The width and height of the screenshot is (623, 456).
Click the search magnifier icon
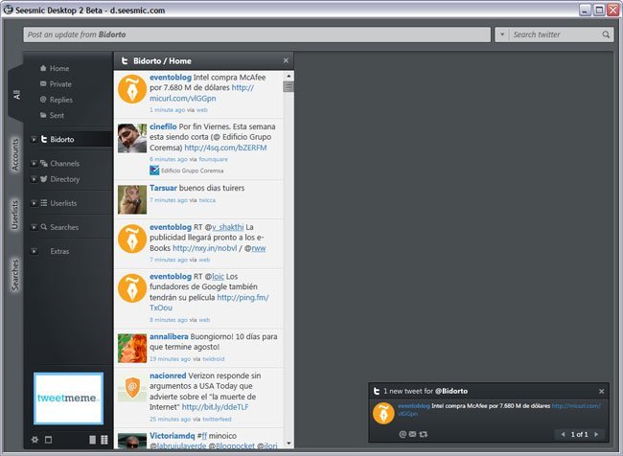pyautogui.click(x=606, y=34)
